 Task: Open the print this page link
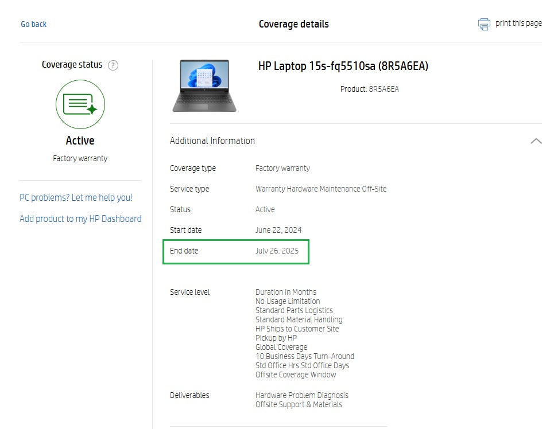click(x=518, y=23)
